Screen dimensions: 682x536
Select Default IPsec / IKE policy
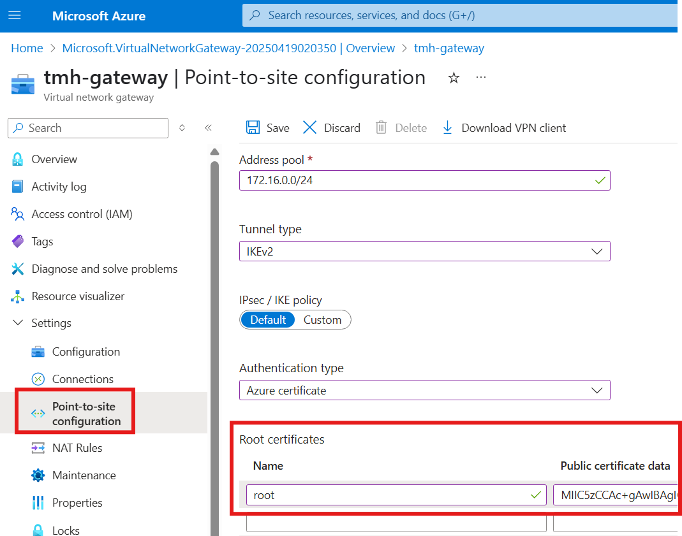[268, 320]
